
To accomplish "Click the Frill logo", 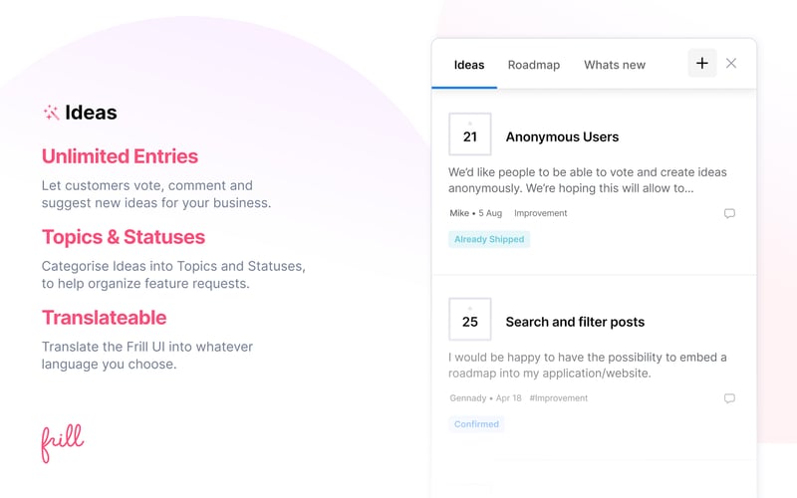I will [x=62, y=442].
